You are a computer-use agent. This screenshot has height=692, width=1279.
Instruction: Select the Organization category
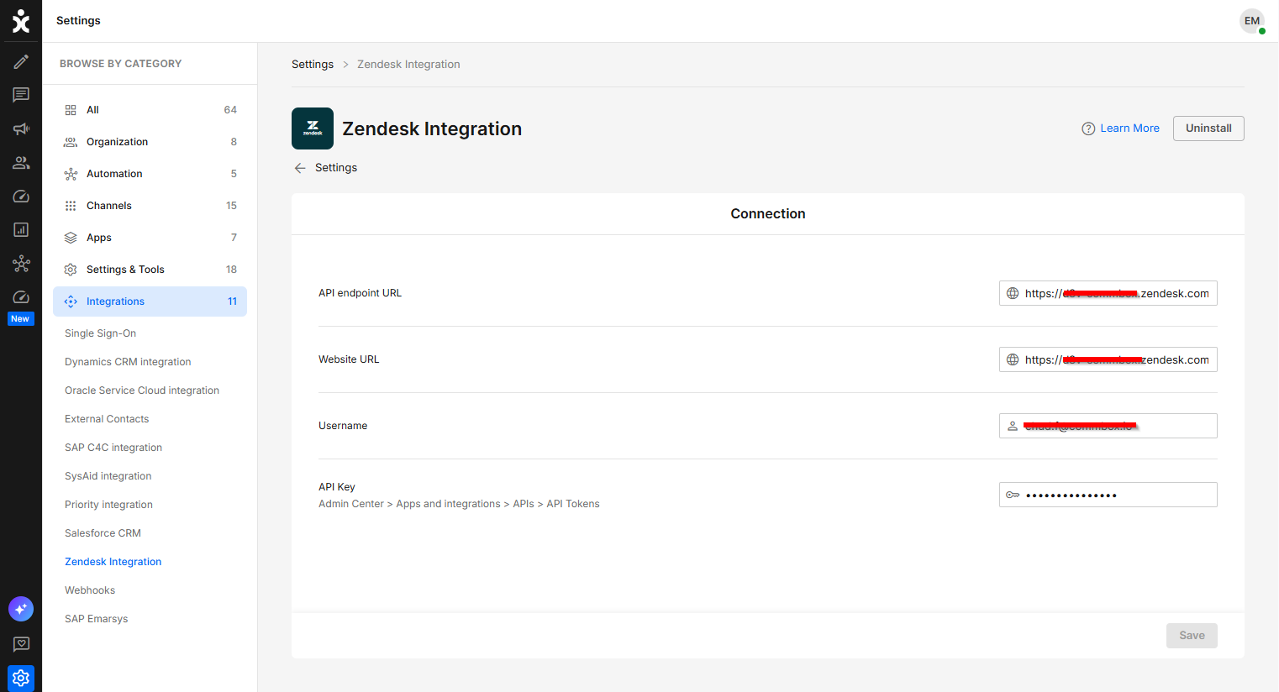click(x=150, y=142)
